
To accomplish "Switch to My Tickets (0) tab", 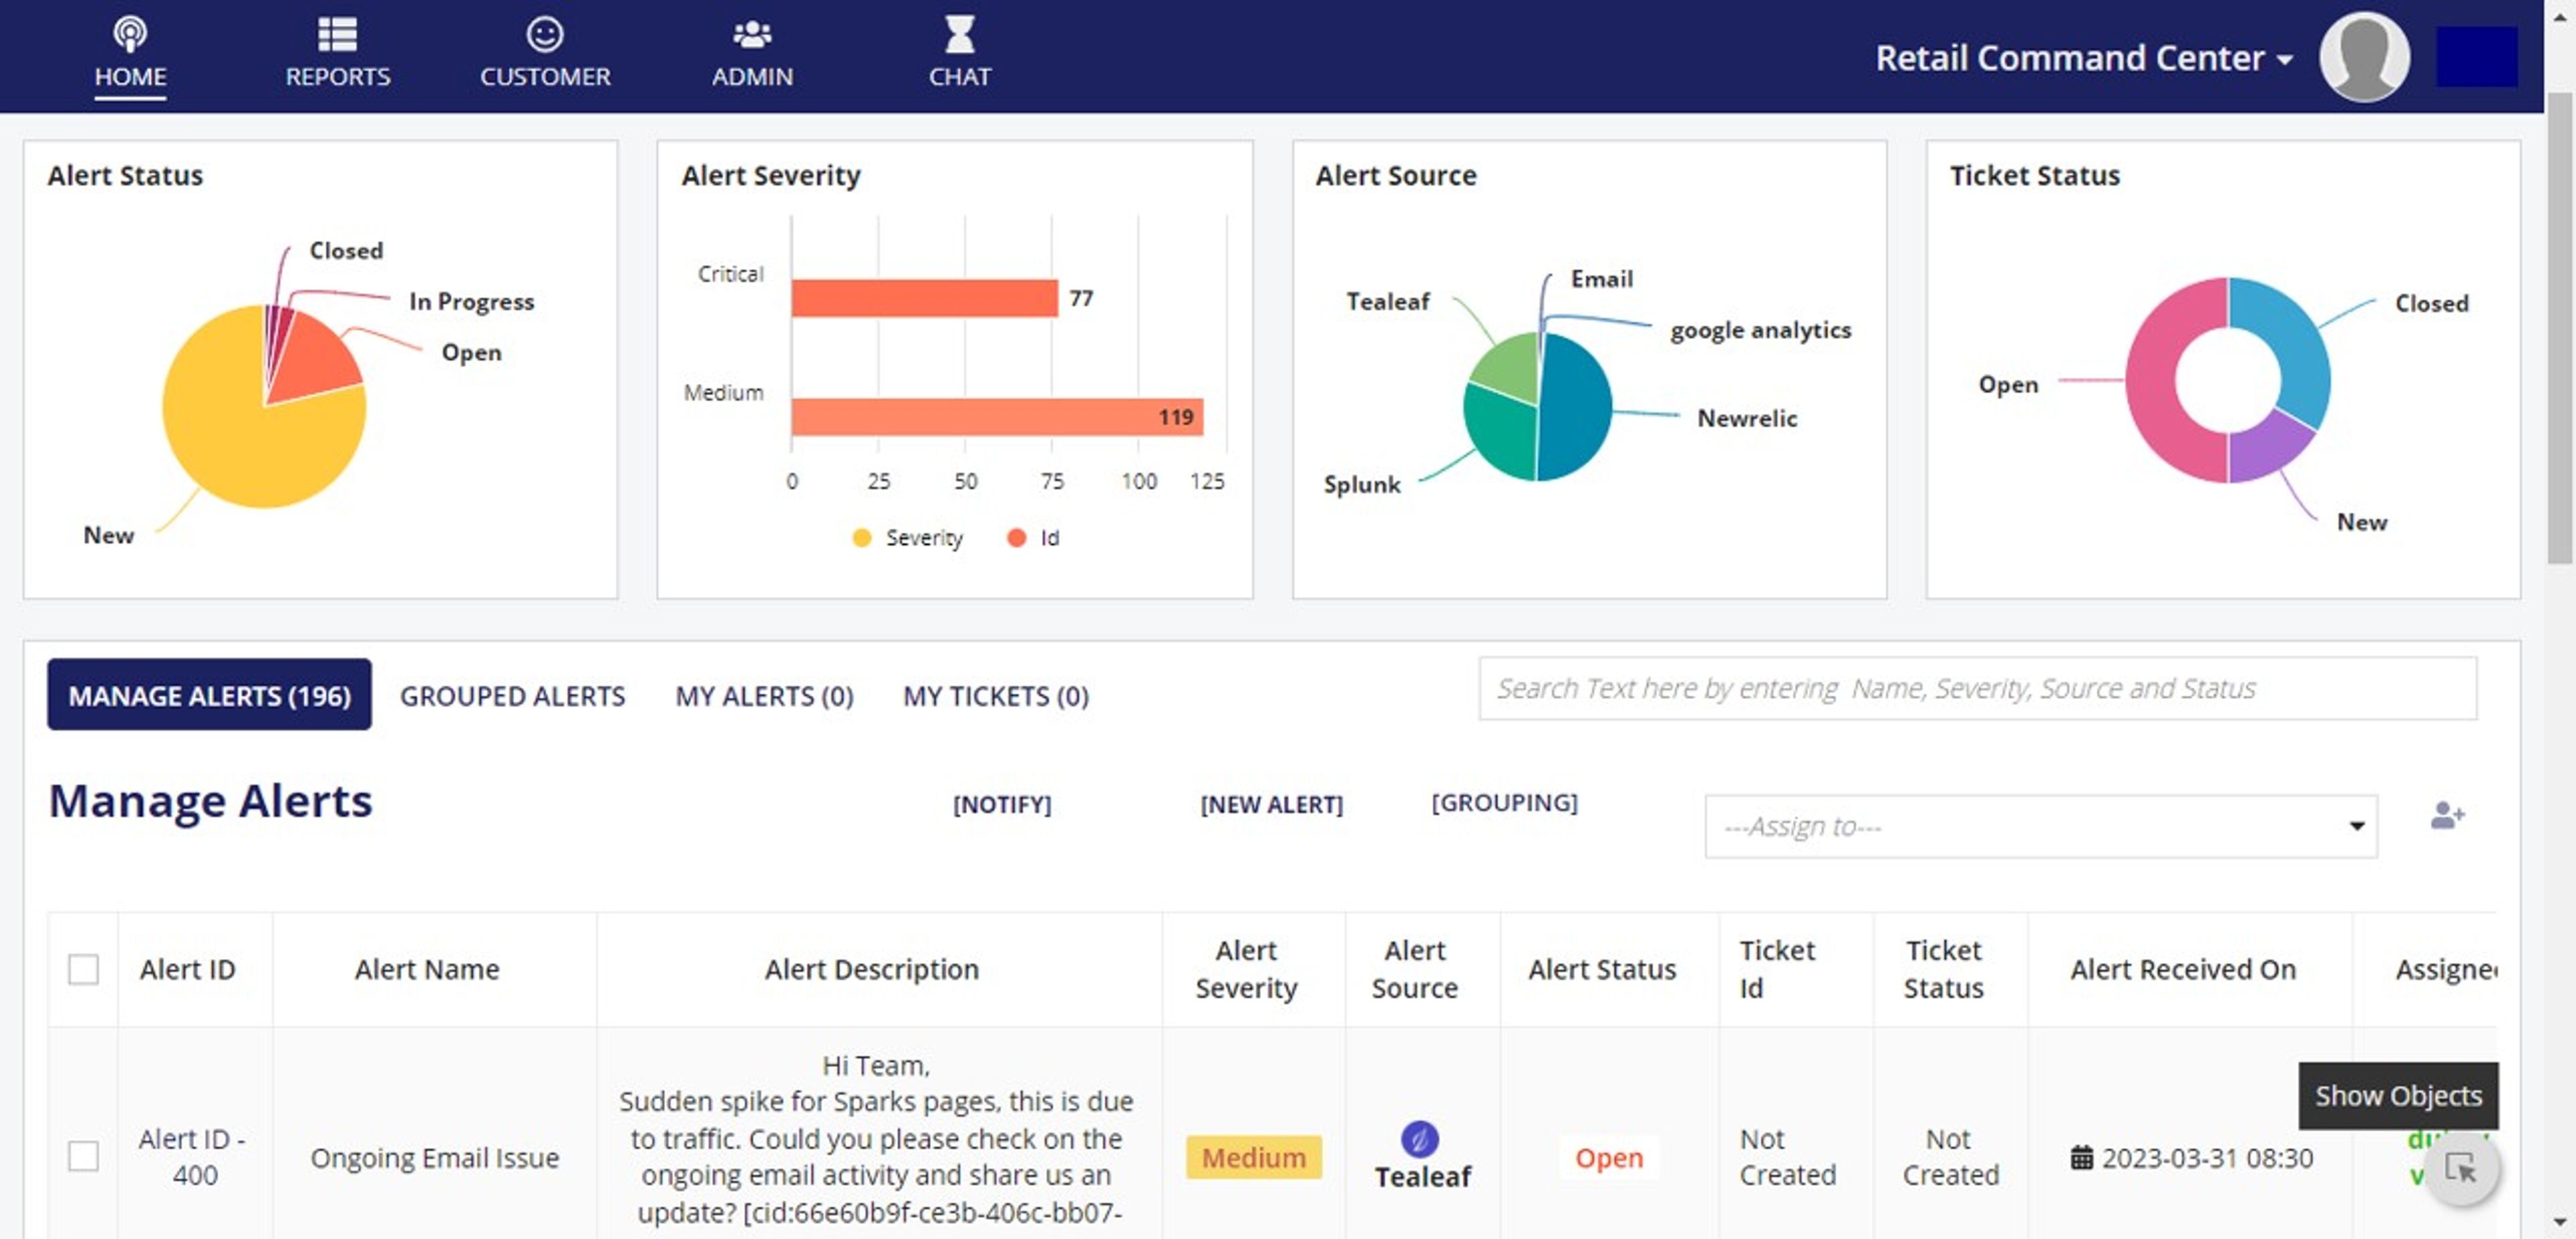I will coord(996,695).
